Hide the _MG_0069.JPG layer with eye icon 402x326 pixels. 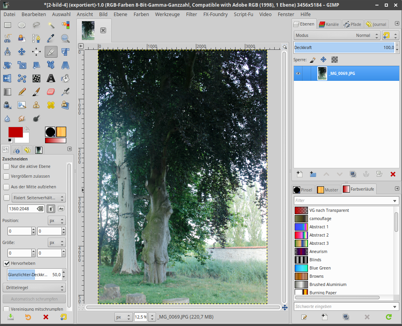298,73
